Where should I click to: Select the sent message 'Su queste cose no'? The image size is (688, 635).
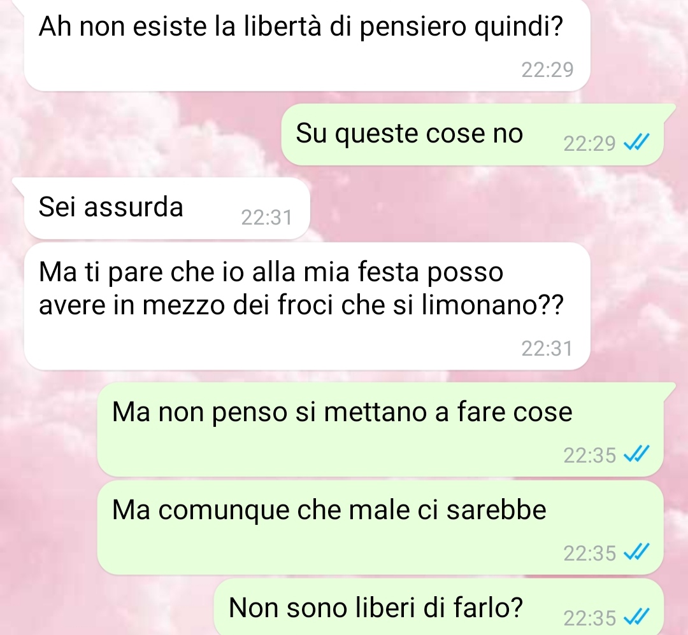(x=473, y=134)
